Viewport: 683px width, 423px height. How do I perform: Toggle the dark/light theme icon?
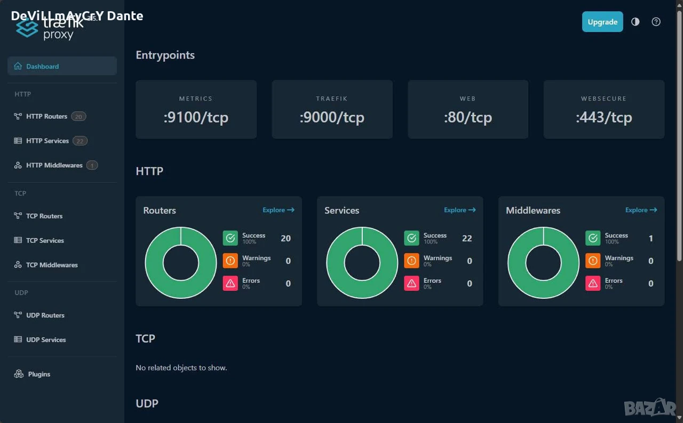point(635,22)
